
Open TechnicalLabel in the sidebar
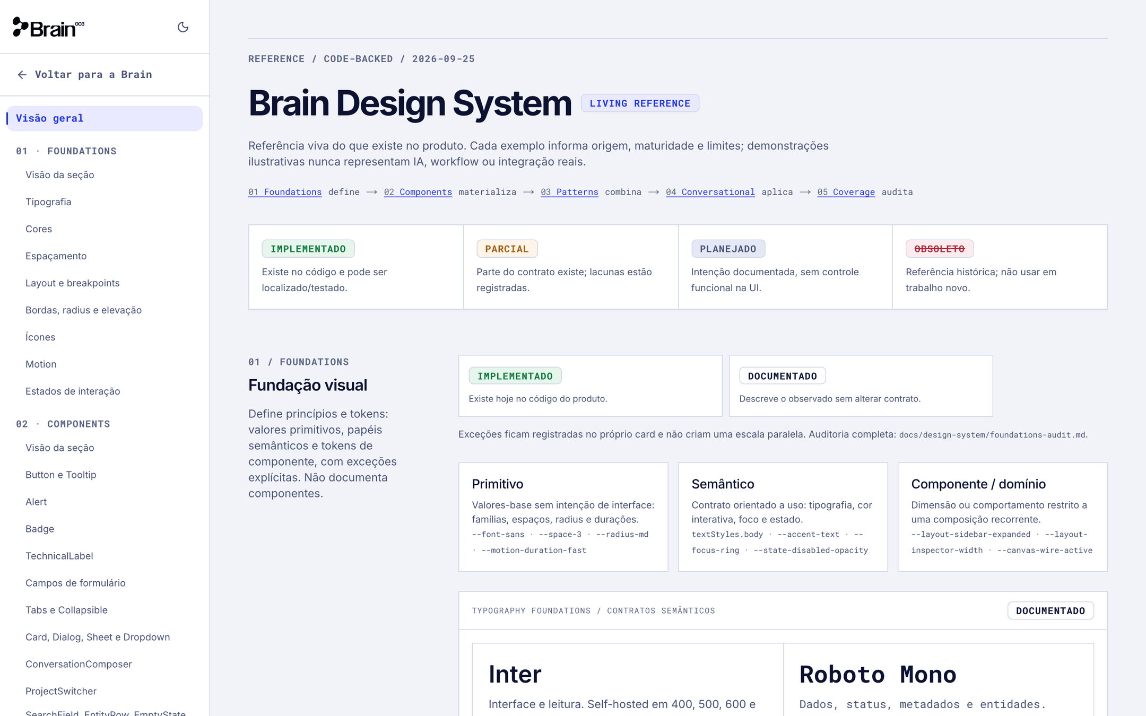tap(59, 556)
